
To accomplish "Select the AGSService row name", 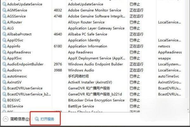I will click(x=16, y=16).
